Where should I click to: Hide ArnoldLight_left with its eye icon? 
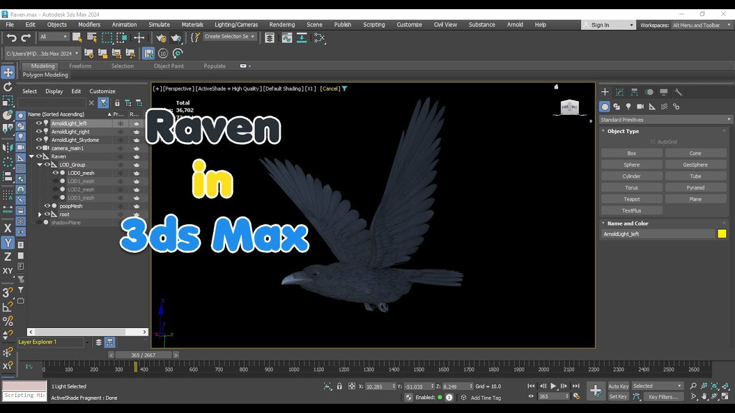[39, 123]
